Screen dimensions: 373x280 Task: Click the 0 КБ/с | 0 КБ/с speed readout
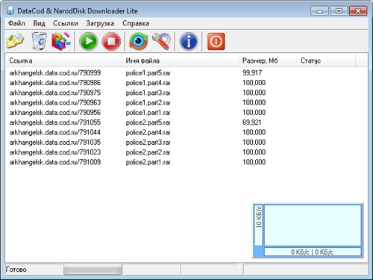(313, 252)
